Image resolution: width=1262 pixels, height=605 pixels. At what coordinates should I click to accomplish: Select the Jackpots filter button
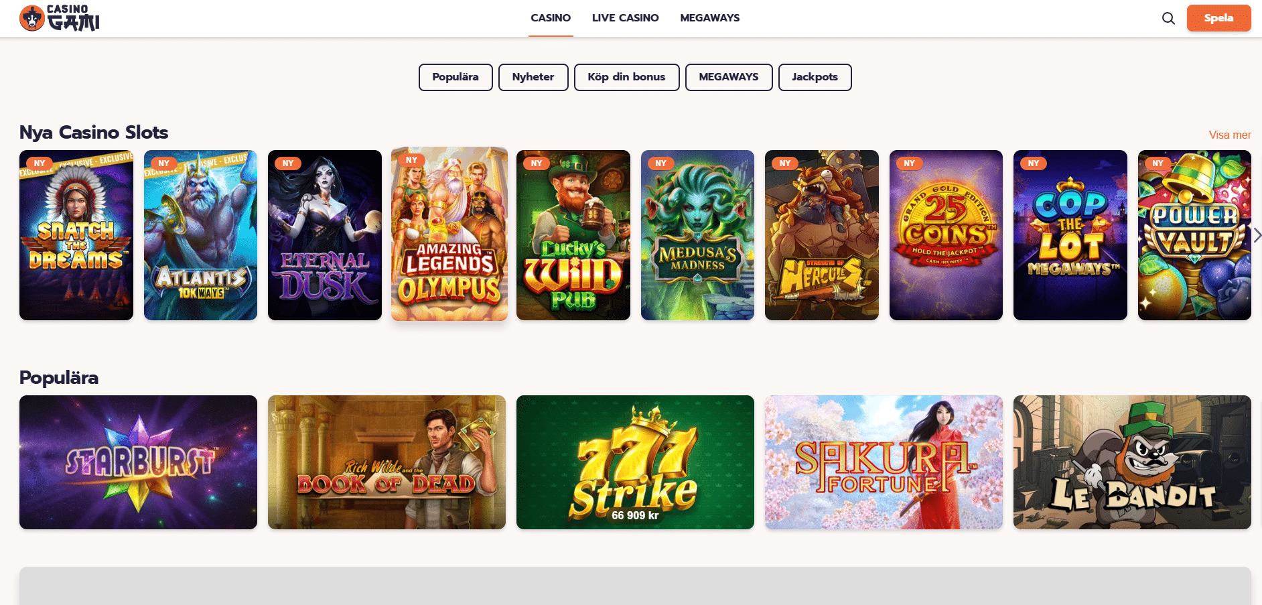[815, 77]
